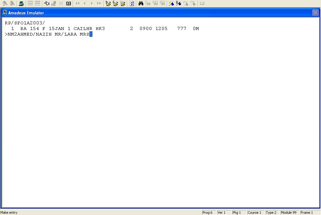Screen dimensions: 321x215
Task: Click the computer terminal icon in toolbar
Action: click(x=21, y=3)
